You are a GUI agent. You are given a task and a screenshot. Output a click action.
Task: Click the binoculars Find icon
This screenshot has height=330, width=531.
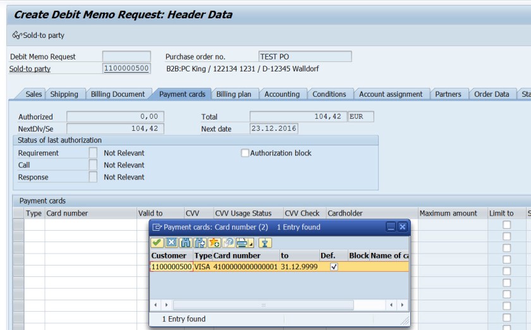point(186,243)
